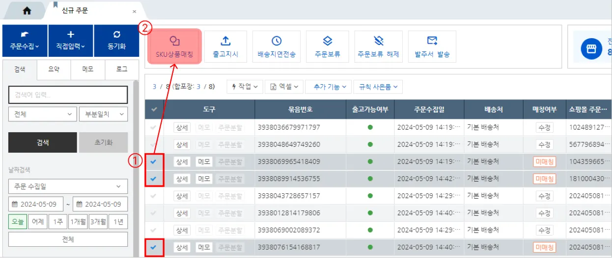Viewport: 612px width, 258px height.
Task: Open the start date picker field
Action: 36,204
